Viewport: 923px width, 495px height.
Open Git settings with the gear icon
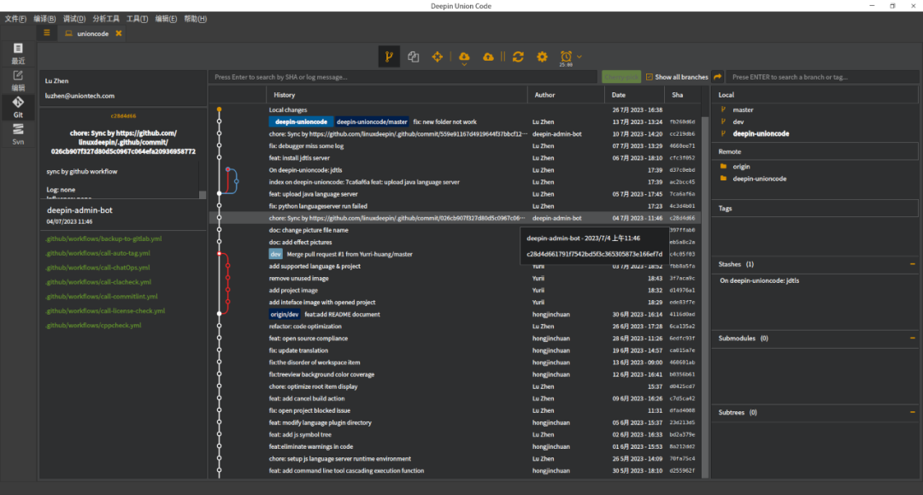click(x=542, y=56)
